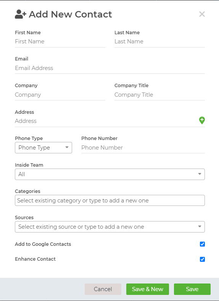Close the Add New Contact dialog
Image resolution: width=219 pixels, height=301 pixels.
point(202,14)
